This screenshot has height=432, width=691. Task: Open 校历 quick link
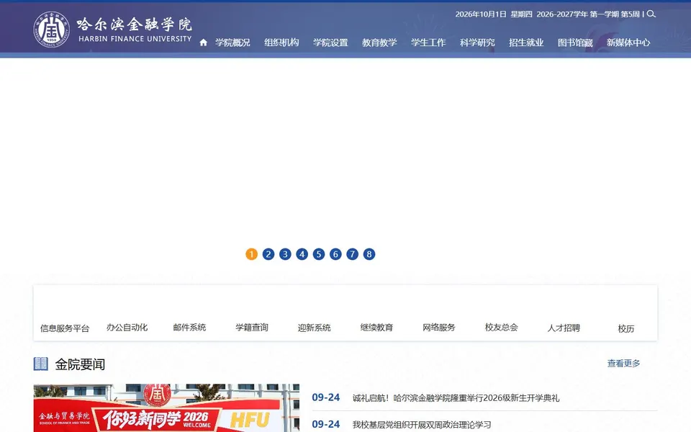click(x=625, y=328)
